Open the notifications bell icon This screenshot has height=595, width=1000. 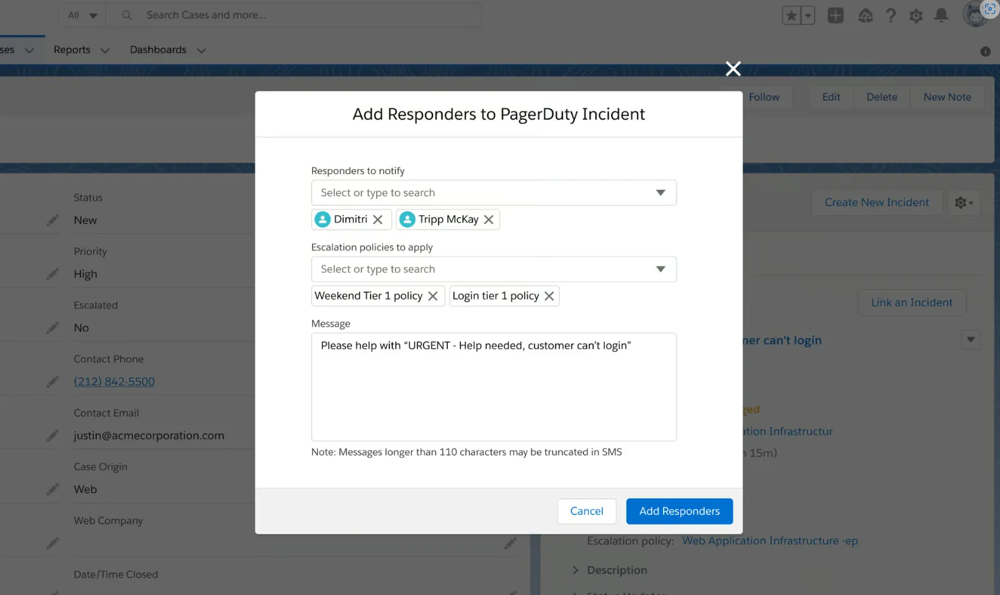[941, 15]
